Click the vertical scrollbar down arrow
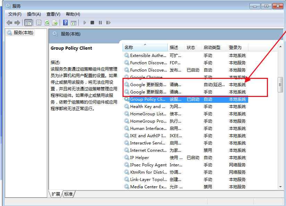Viewport: 286px width, 206px height. 280,187
